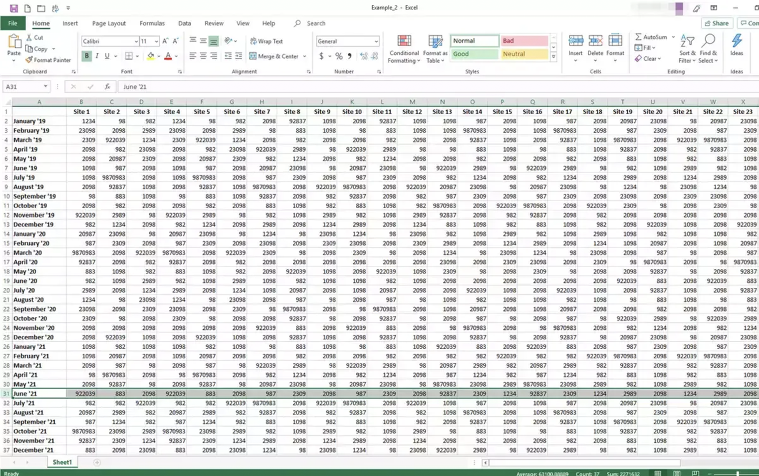Toggle Bold formatting

pos(87,56)
